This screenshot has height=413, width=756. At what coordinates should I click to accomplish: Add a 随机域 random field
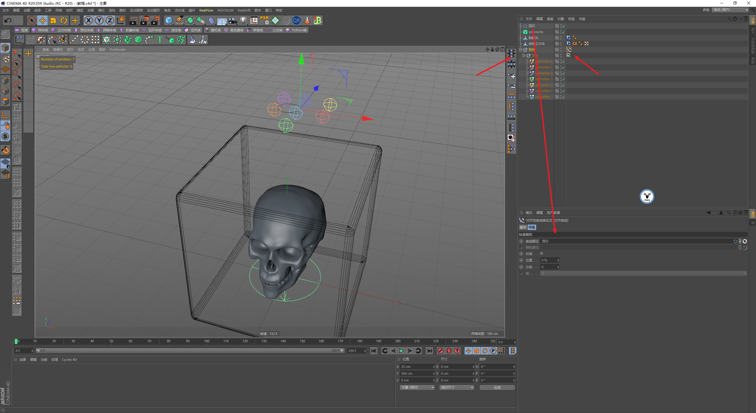213,30
